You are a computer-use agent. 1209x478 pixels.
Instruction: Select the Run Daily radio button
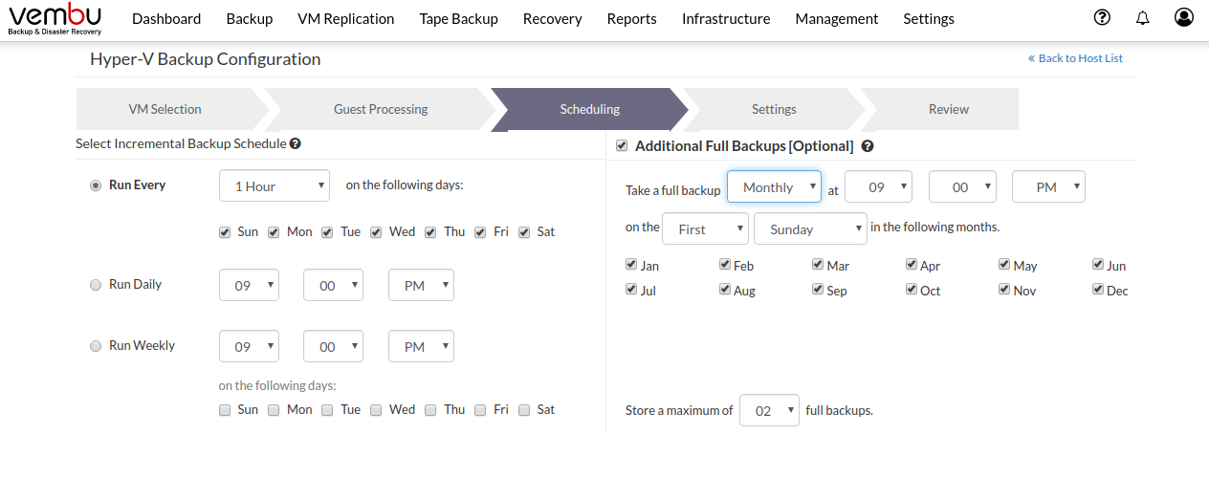pyautogui.click(x=96, y=285)
